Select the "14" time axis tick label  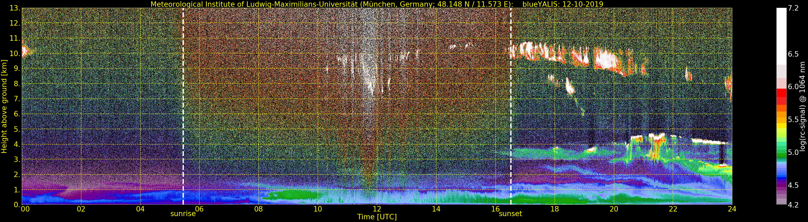pyautogui.click(x=436, y=209)
